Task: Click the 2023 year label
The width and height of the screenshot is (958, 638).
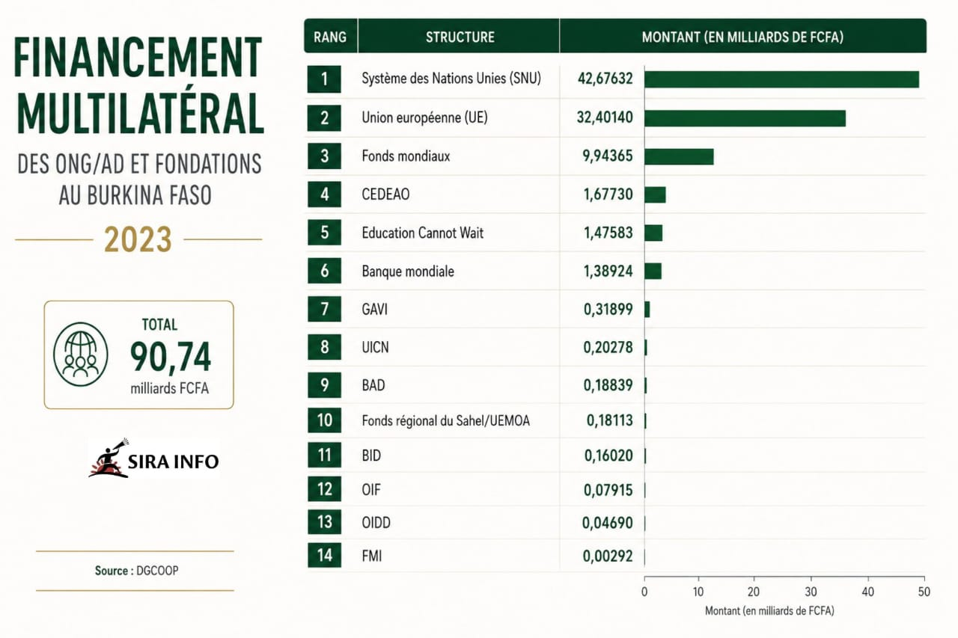Action: coord(138,240)
